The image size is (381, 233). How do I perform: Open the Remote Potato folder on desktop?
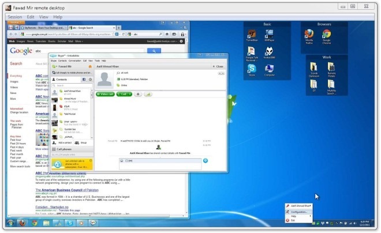coord(331,70)
